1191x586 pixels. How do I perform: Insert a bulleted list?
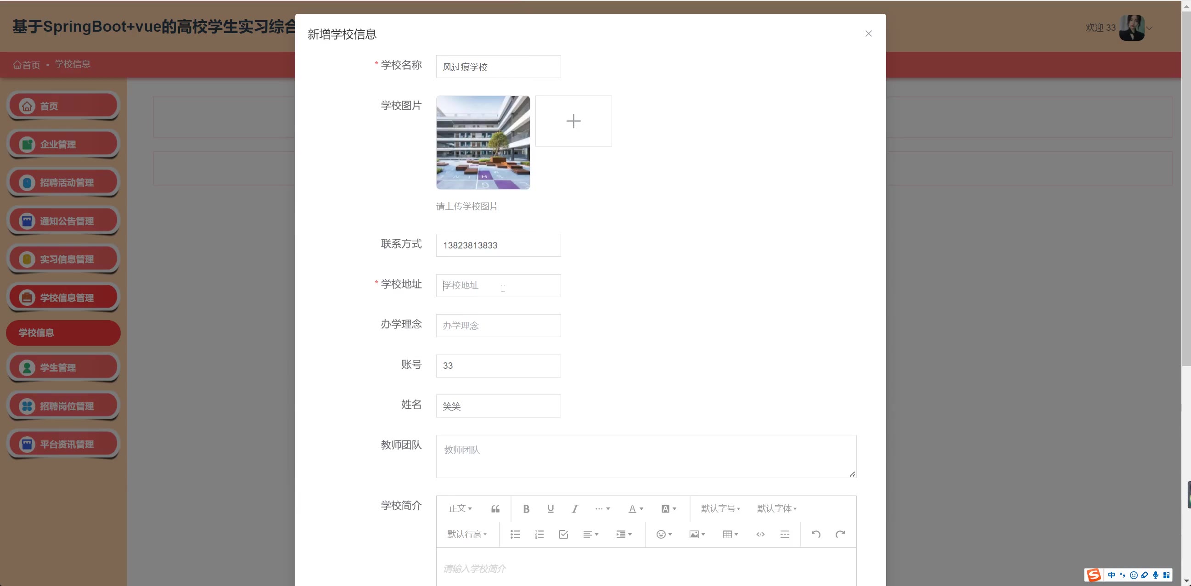coord(515,535)
